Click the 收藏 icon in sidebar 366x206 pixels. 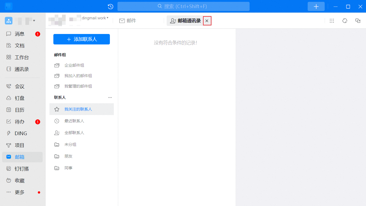click(x=9, y=180)
